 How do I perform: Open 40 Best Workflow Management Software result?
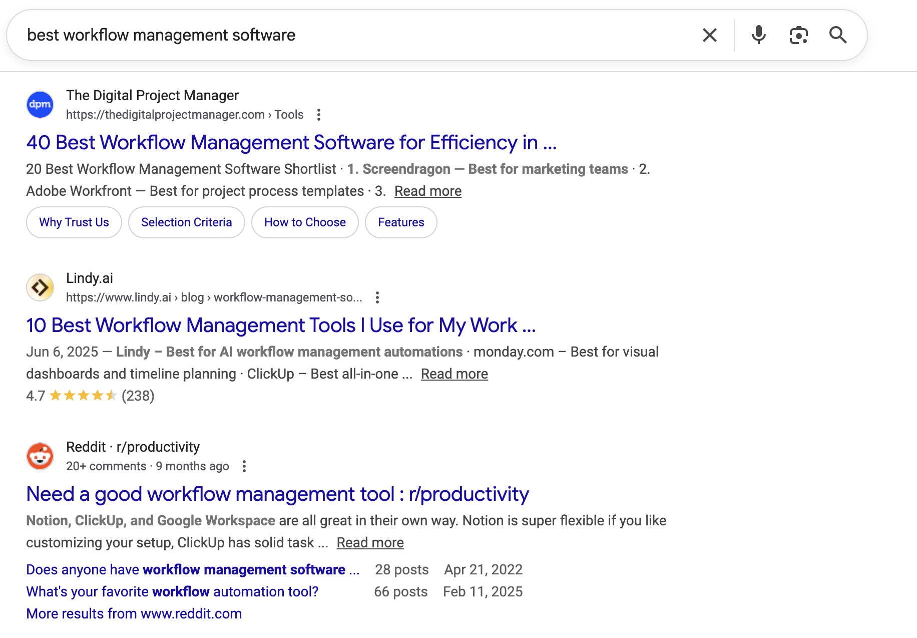pos(291,143)
